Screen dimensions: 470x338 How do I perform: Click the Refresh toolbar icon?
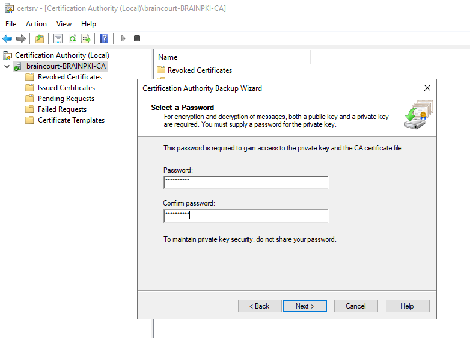click(x=72, y=38)
